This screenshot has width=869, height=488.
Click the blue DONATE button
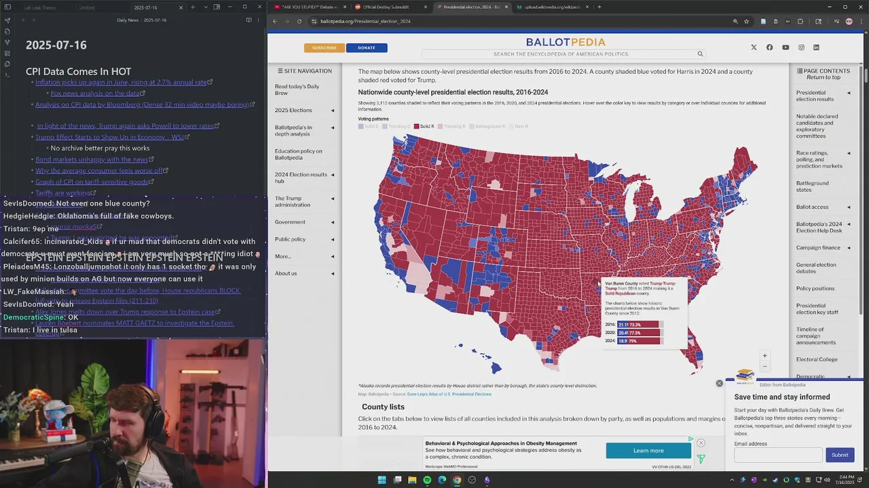pos(367,47)
